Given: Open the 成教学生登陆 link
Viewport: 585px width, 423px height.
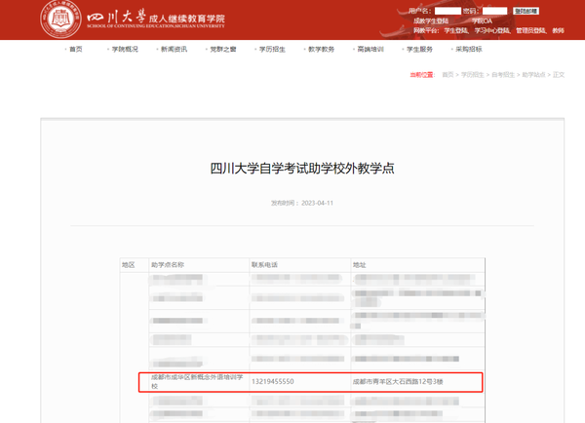Looking at the screenshot, I should pos(431,20).
